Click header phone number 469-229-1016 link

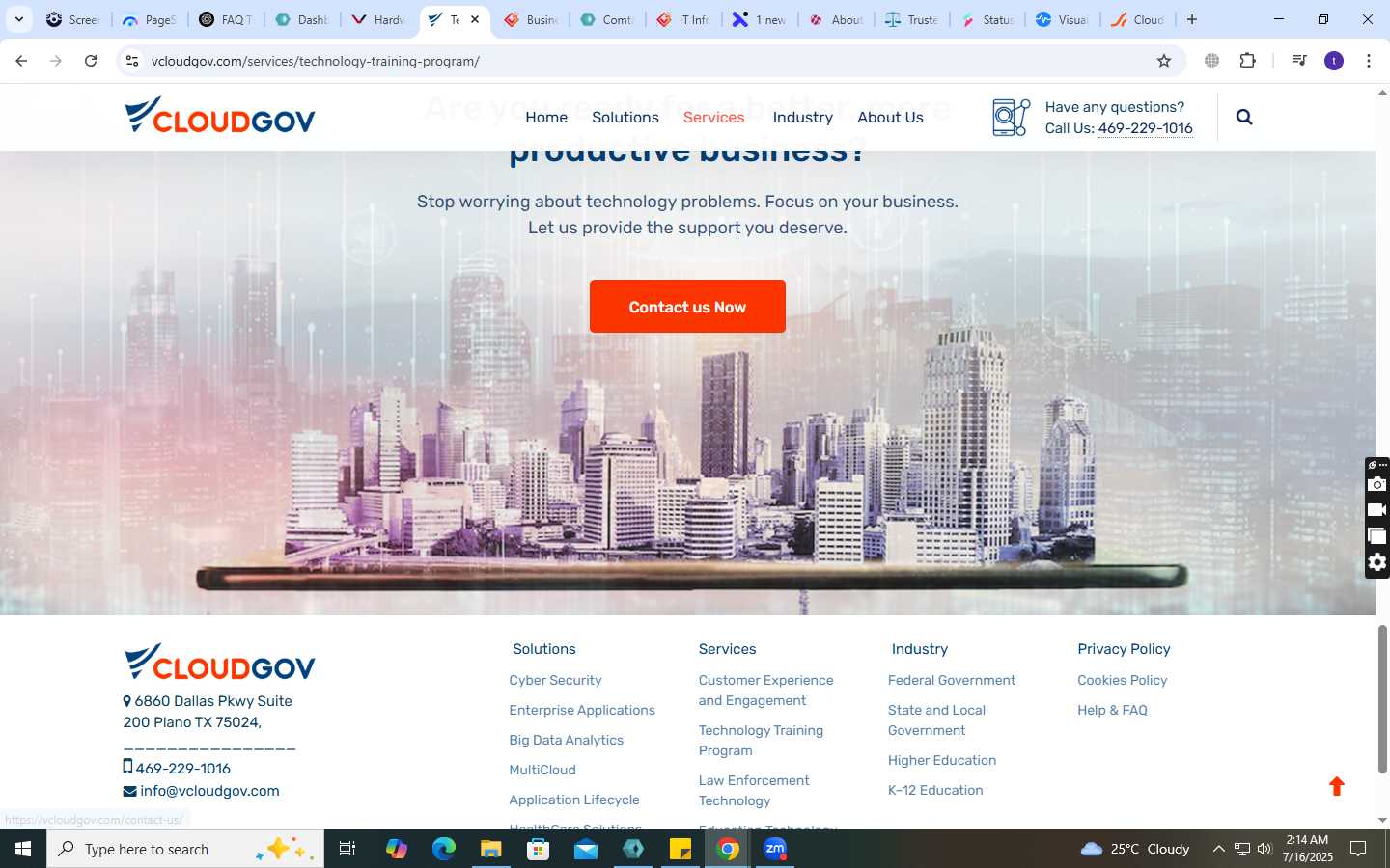click(x=1145, y=128)
